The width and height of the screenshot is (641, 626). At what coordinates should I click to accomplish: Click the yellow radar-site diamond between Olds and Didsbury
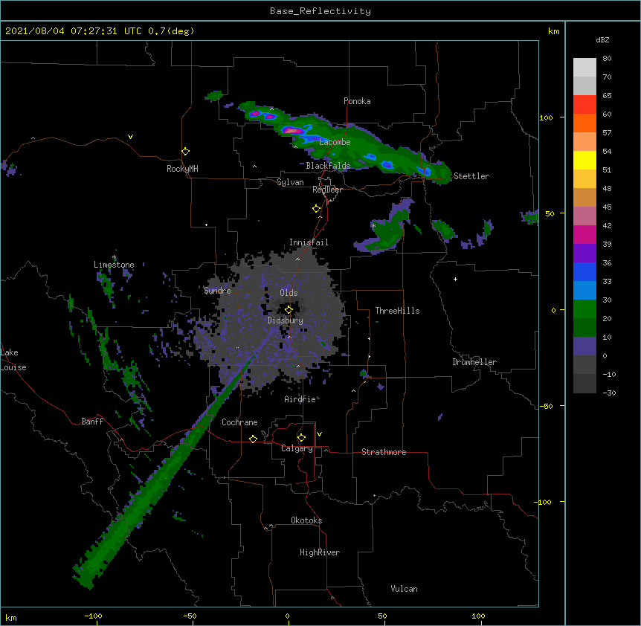coord(289,309)
